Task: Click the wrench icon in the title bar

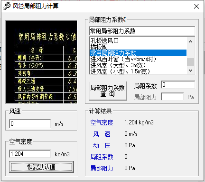Action: tap(7, 6)
